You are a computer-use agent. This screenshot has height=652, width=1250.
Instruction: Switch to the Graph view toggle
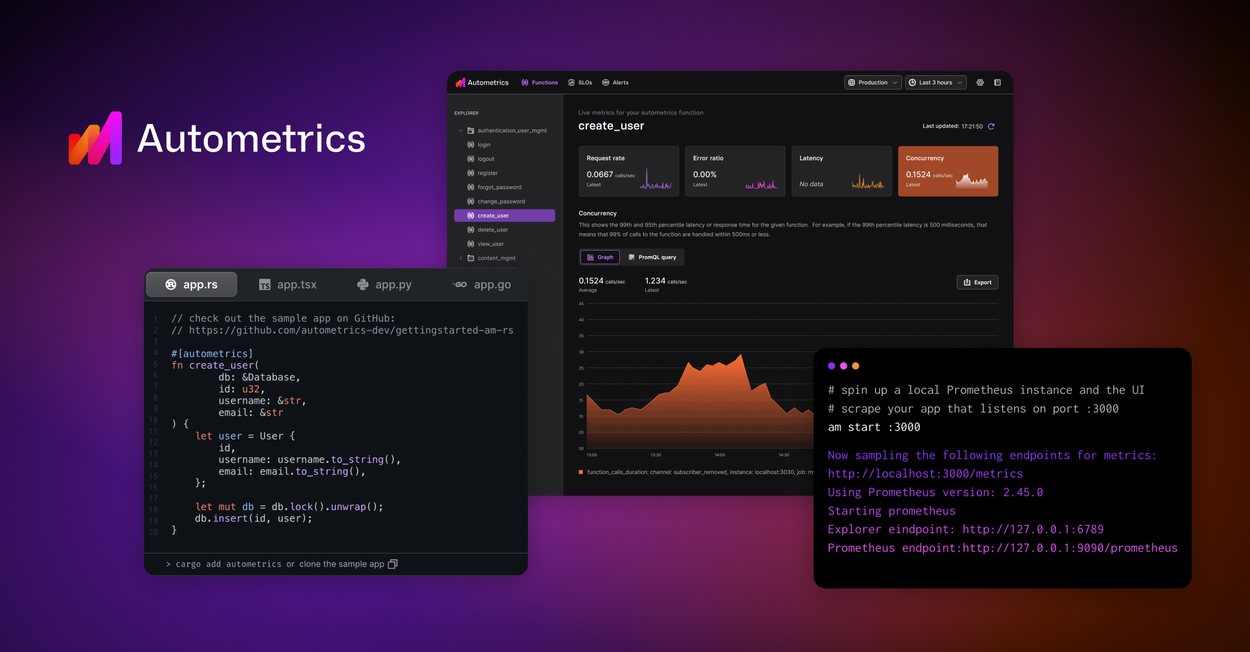pyautogui.click(x=600, y=257)
